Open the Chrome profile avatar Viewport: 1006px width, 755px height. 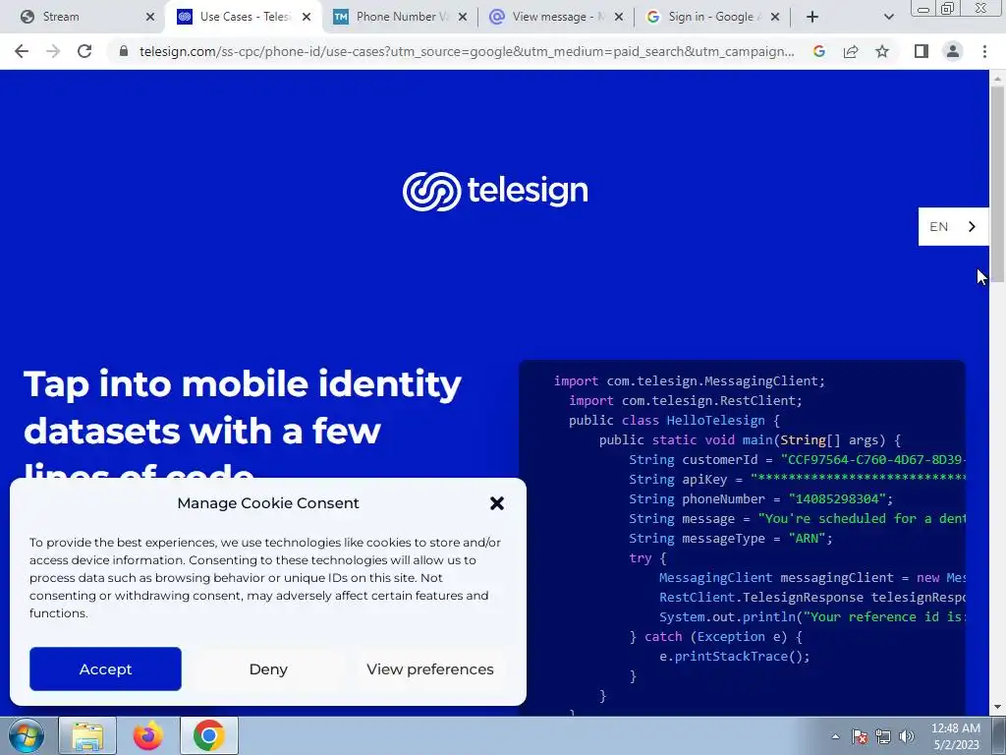tap(953, 51)
